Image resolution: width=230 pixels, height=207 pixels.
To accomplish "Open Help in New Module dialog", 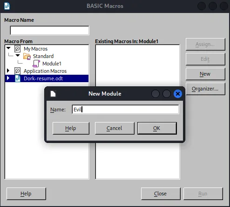I will (71, 128).
